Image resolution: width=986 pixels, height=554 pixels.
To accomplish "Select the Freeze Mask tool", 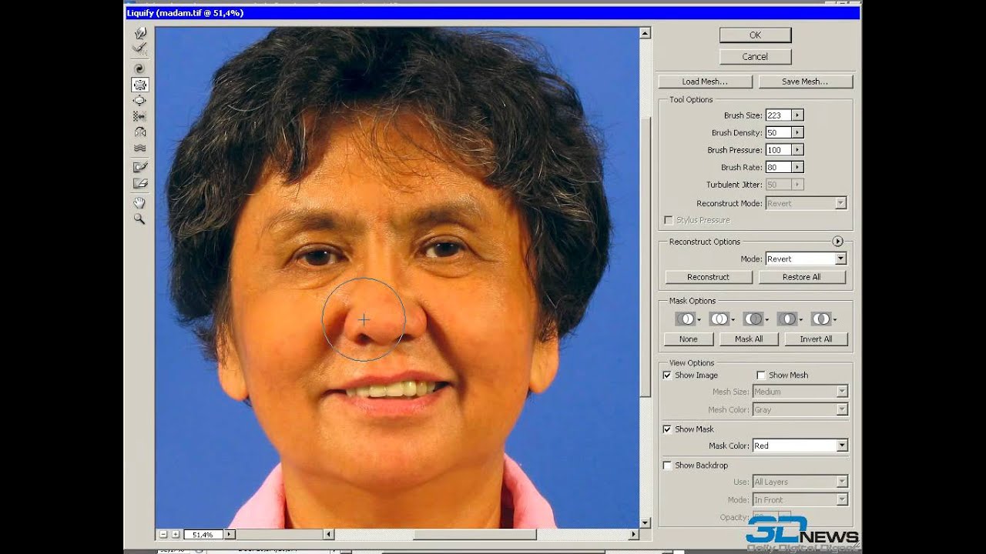I will [x=139, y=167].
